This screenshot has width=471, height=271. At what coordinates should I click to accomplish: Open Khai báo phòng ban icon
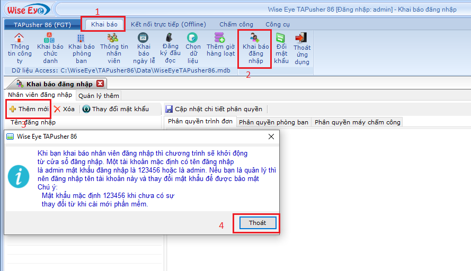pyautogui.click(x=81, y=38)
